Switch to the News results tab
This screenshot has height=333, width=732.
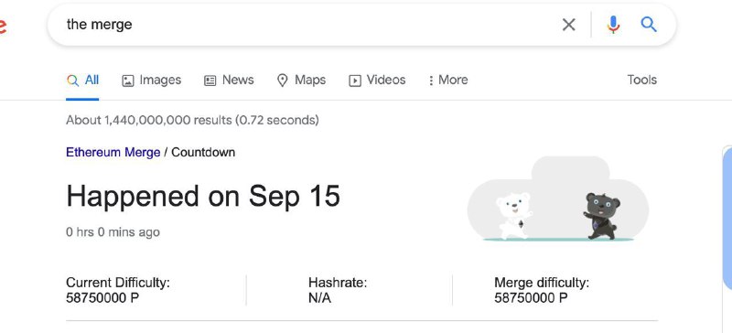[x=229, y=80]
